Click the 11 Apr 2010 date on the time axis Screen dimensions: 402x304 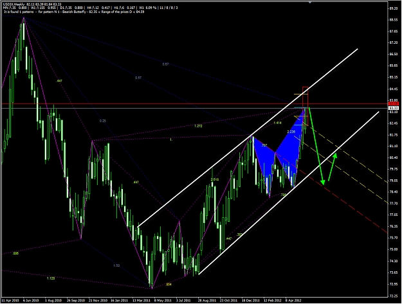pyautogui.click(x=10, y=300)
